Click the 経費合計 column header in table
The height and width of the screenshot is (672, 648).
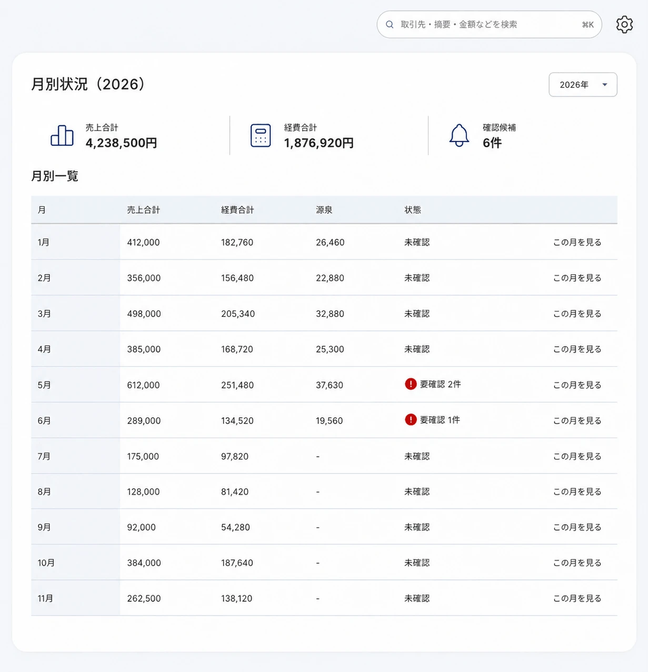click(x=237, y=210)
